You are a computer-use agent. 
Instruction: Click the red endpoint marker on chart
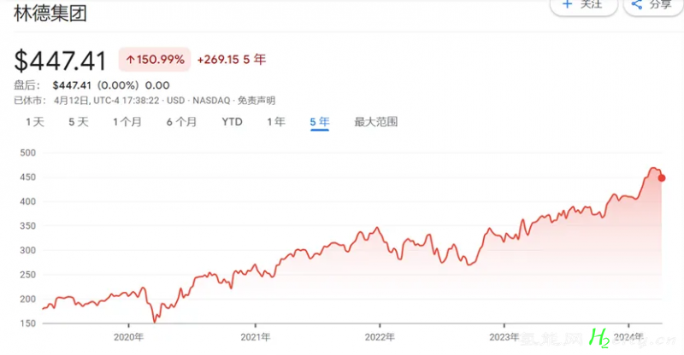coord(662,177)
